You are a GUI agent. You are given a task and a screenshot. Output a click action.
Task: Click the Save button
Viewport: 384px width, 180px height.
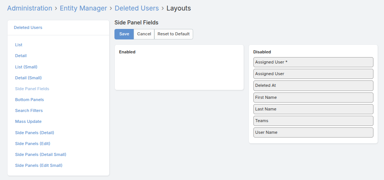click(124, 34)
